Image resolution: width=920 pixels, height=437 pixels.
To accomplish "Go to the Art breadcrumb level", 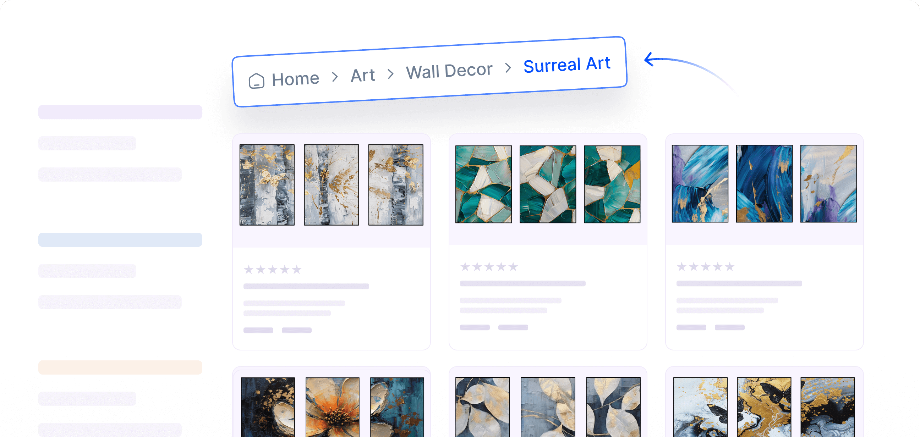I will [362, 75].
